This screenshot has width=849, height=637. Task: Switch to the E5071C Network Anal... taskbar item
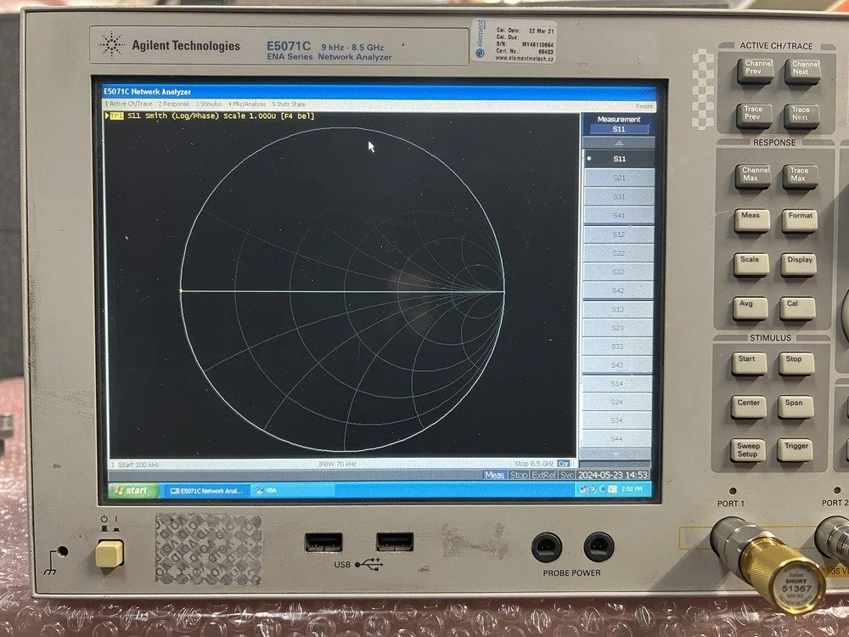pos(207,491)
